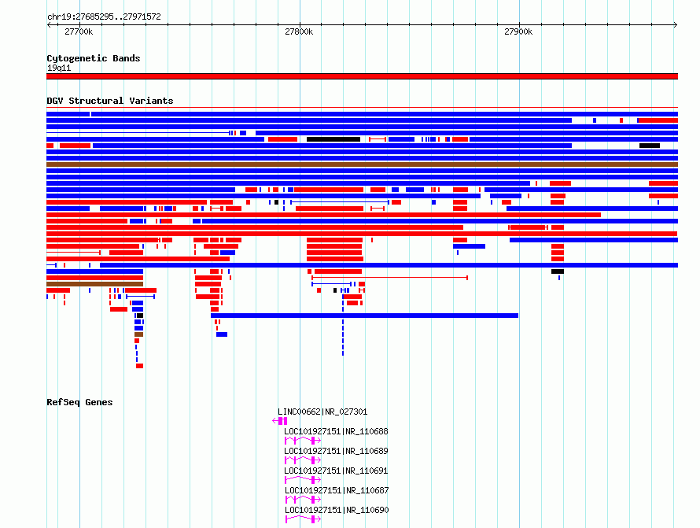
Task: Click the NR_110689 magenta transcript glyph
Action: point(303,460)
